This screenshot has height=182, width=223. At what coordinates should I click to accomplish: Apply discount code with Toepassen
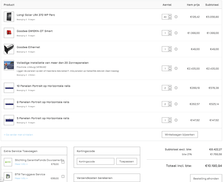coord(127,161)
